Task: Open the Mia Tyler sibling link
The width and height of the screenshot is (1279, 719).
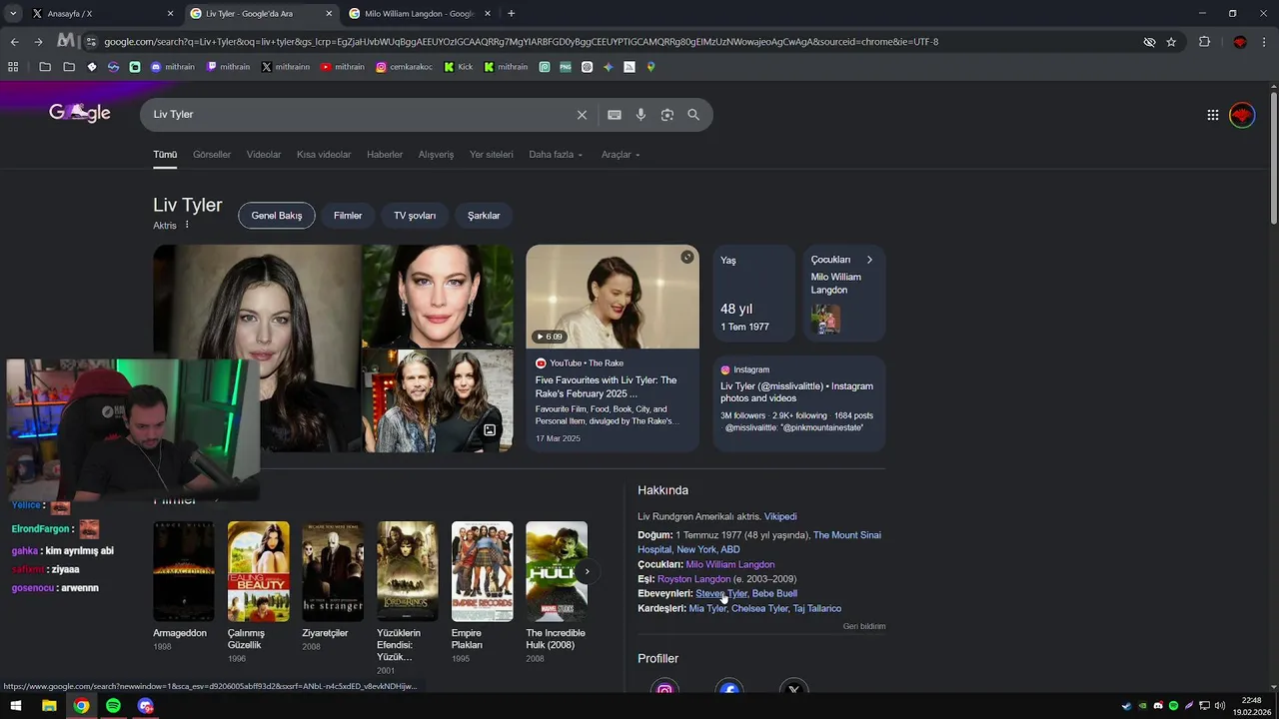Action: pyautogui.click(x=707, y=609)
